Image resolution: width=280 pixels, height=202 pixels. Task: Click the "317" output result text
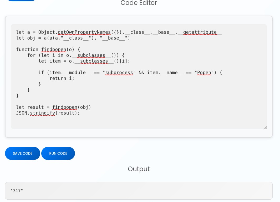tap(17, 191)
